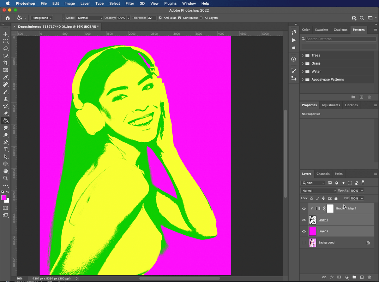Open the layer blending mode dropdown
379x282 pixels.
click(318, 191)
